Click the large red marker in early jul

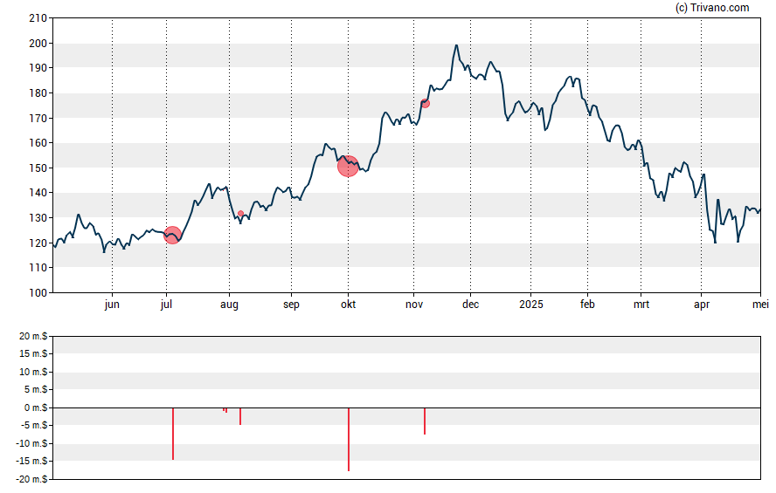click(x=172, y=235)
